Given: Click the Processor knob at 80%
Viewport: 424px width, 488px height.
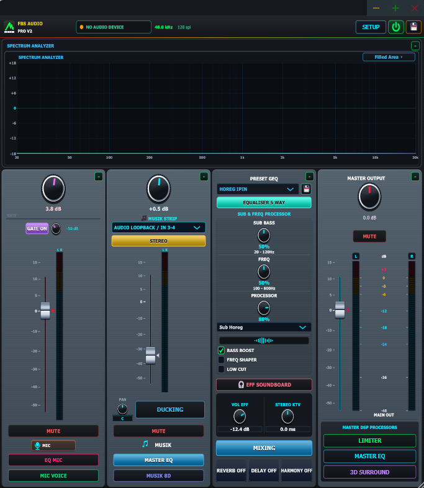Looking at the screenshot, I should pyautogui.click(x=264, y=308).
